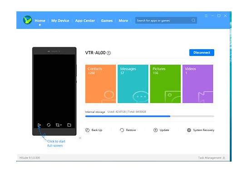The height and width of the screenshot is (173, 248).
Task: Click the Internal storage label
Action: (x=95, y=112)
